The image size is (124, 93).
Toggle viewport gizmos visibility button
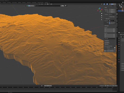click(x=104, y=4)
